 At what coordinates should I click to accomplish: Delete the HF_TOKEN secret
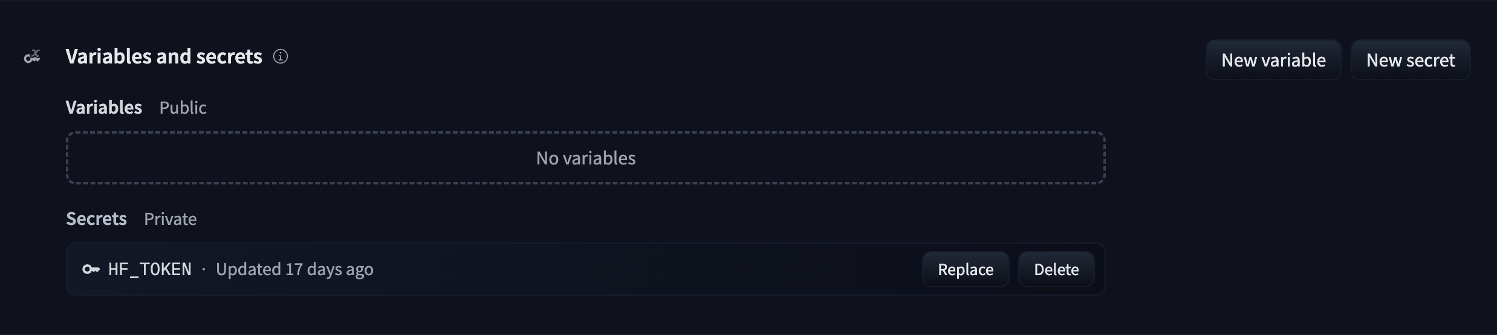1056,270
